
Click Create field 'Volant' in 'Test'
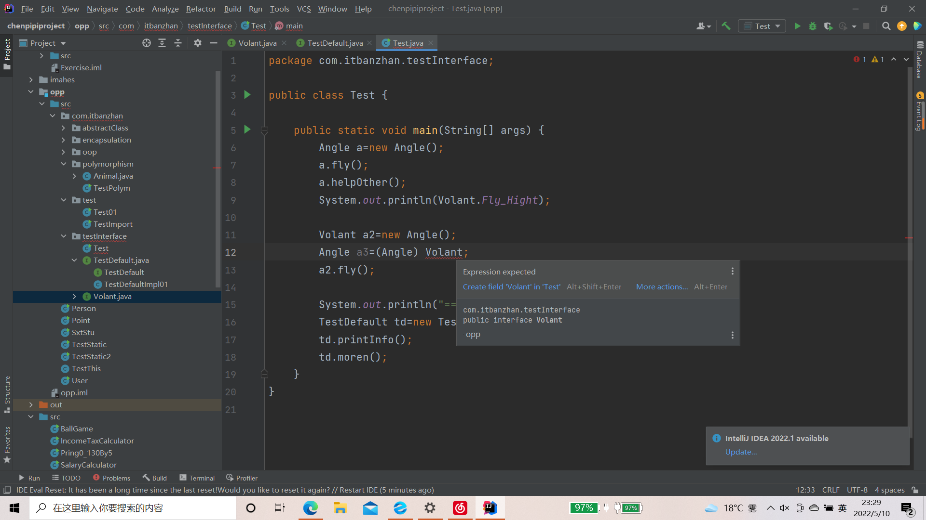coord(511,286)
